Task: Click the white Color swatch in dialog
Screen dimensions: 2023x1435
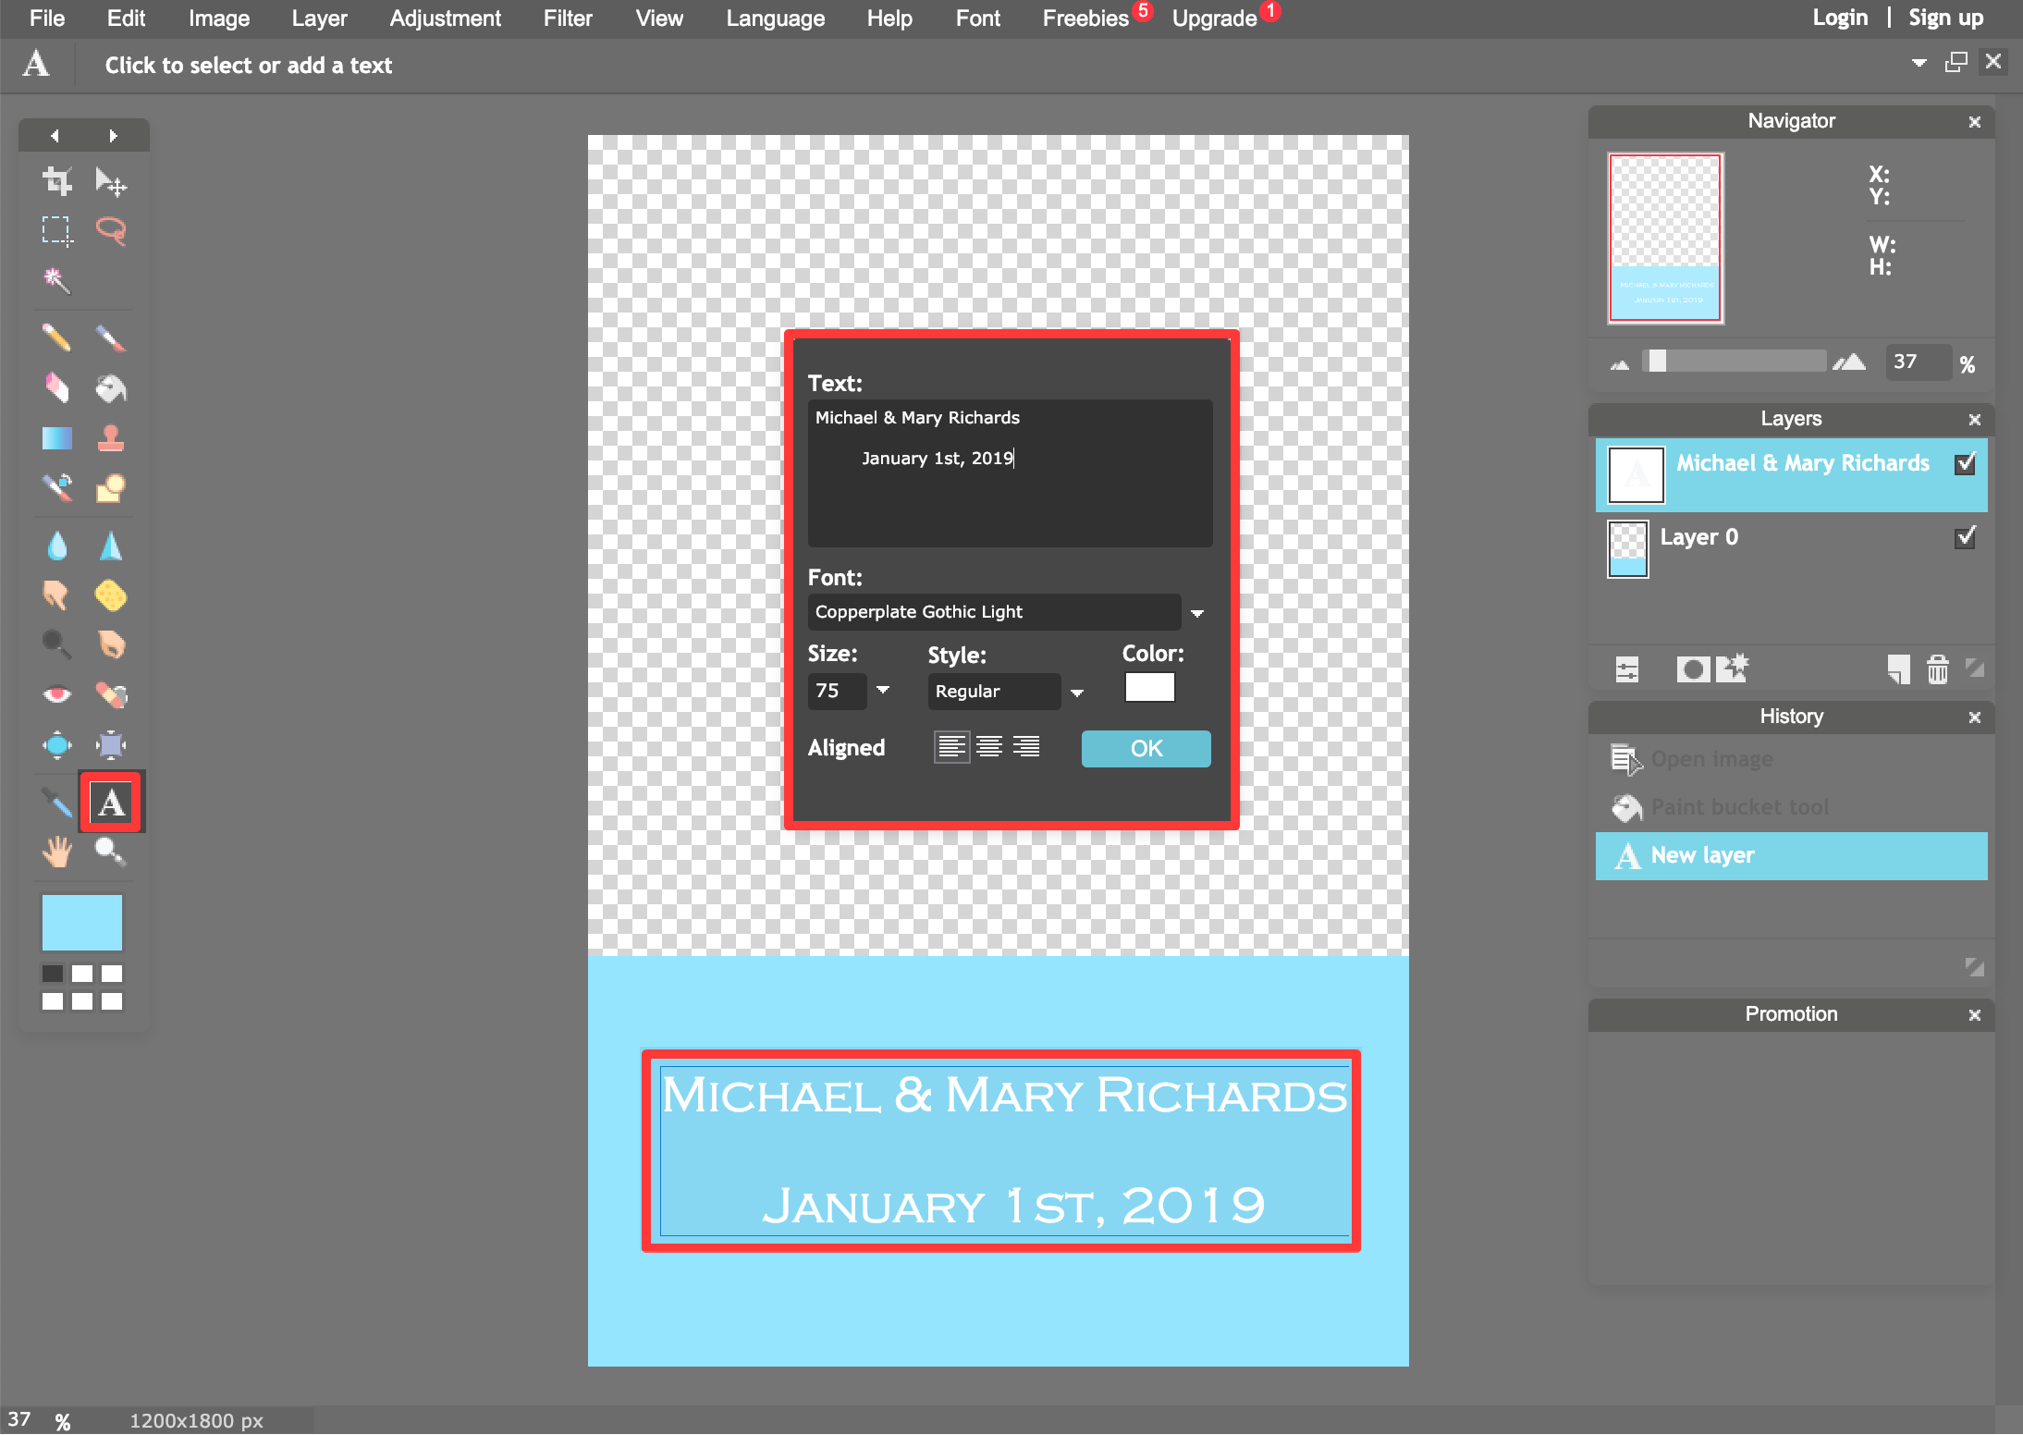Action: (1149, 690)
